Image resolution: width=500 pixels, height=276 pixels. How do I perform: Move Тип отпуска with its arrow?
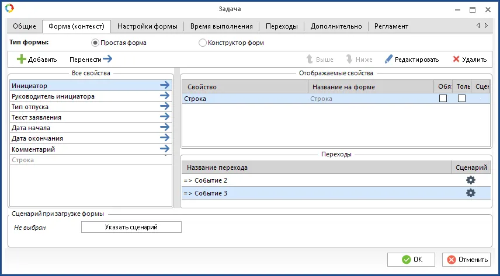coord(165,107)
